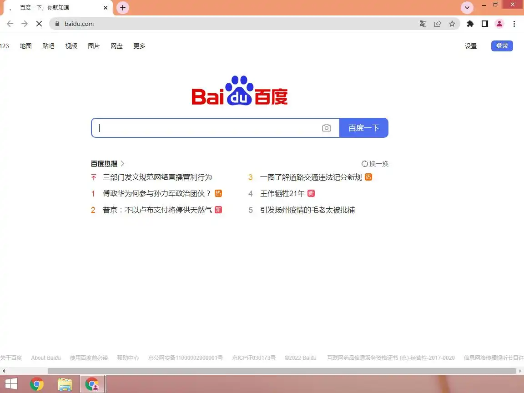Open the Chrome profile avatar
This screenshot has height=393, width=524.
pos(499,24)
